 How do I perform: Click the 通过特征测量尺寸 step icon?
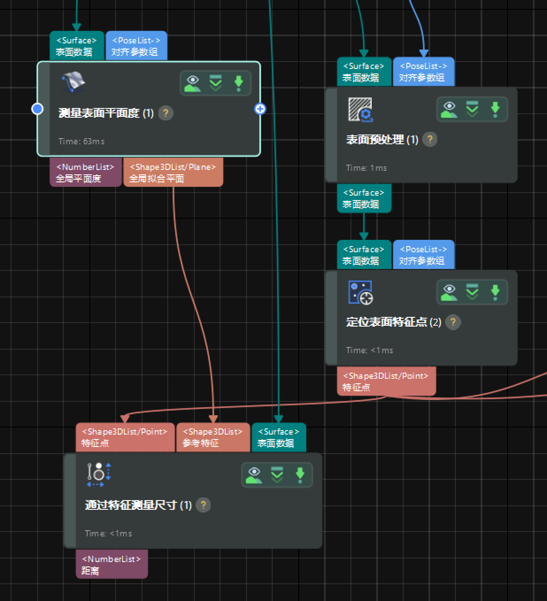point(99,475)
